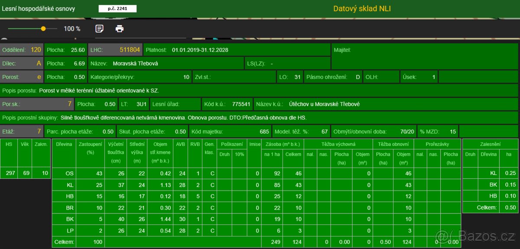This screenshot has height=249, width=520.
Task: Click the Zalesnění table header
Action: (x=490, y=144)
